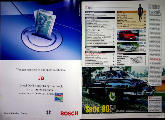Select the TITEL-THEMA section header
The width and height of the screenshot is (165, 120).
90,12
